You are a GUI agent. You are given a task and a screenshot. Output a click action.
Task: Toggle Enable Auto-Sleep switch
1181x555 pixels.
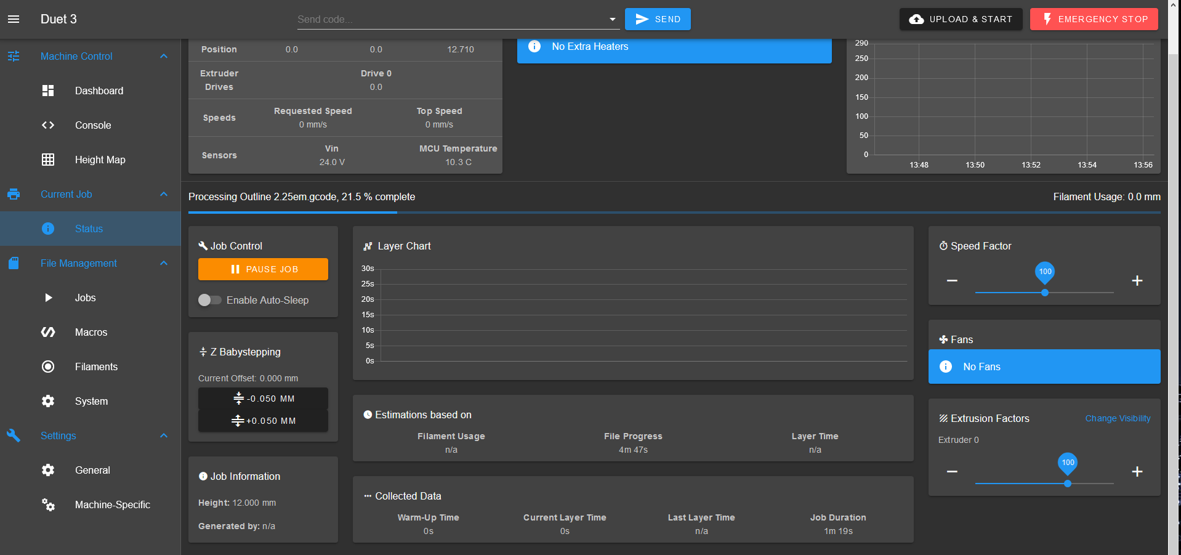click(x=210, y=300)
